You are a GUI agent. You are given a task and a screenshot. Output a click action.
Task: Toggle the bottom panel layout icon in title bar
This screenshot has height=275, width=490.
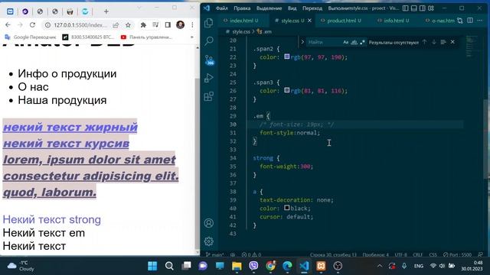(413, 8)
